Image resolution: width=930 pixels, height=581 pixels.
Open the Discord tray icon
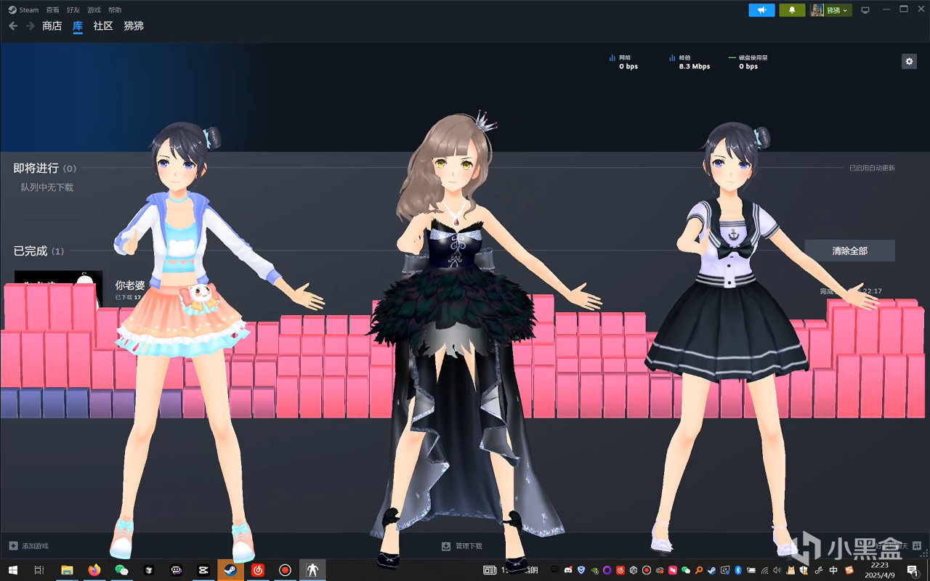[x=567, y=570]
